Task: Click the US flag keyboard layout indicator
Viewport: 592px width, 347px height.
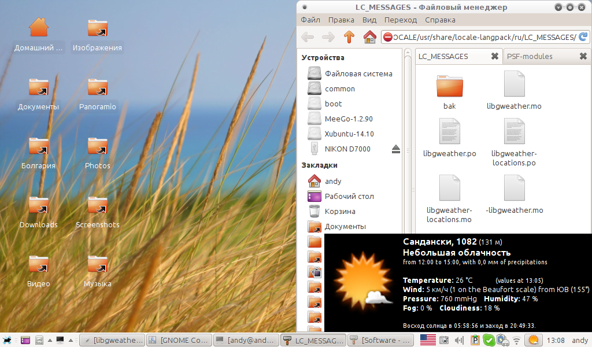Action: click(428, 340)
